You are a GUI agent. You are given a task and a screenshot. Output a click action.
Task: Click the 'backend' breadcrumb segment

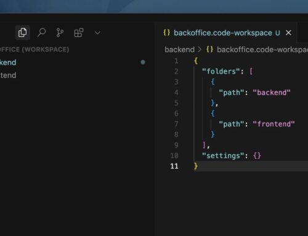(179, 49)
